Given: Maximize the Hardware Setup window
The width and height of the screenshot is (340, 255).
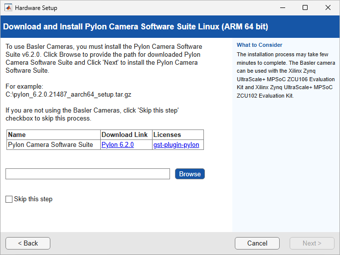Looking at the screenshot, I should pyautogui.click(x=305, y=8).
